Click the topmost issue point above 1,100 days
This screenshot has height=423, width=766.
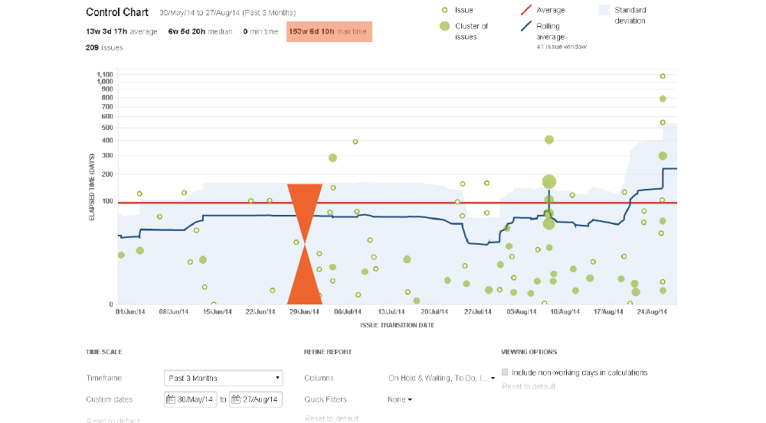(663, 76)
